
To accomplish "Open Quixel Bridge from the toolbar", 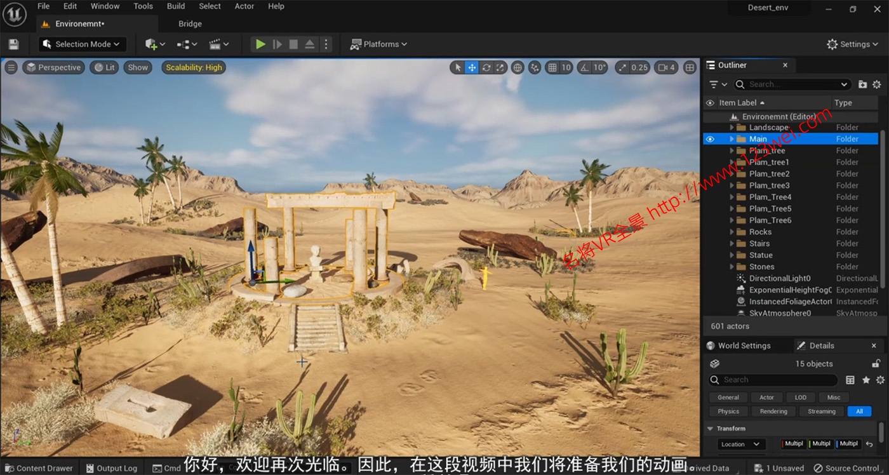I will tap(189, 23).
